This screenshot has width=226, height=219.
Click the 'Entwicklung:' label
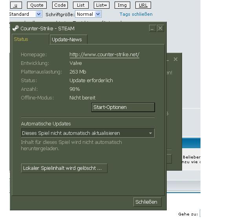[x=35, y=63]
